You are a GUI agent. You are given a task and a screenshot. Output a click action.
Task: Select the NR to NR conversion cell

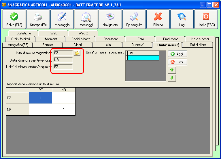pos(64,110)
